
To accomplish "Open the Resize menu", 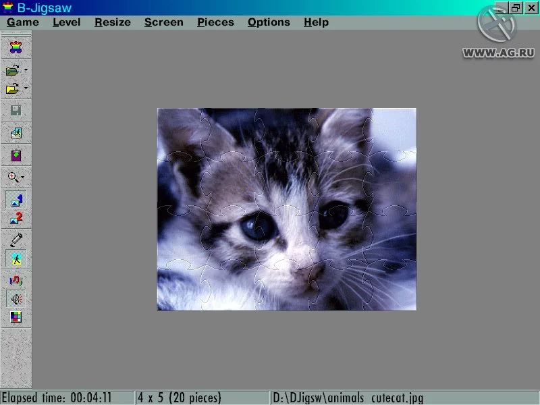I will pyautogui.click(x=113, y=22).
